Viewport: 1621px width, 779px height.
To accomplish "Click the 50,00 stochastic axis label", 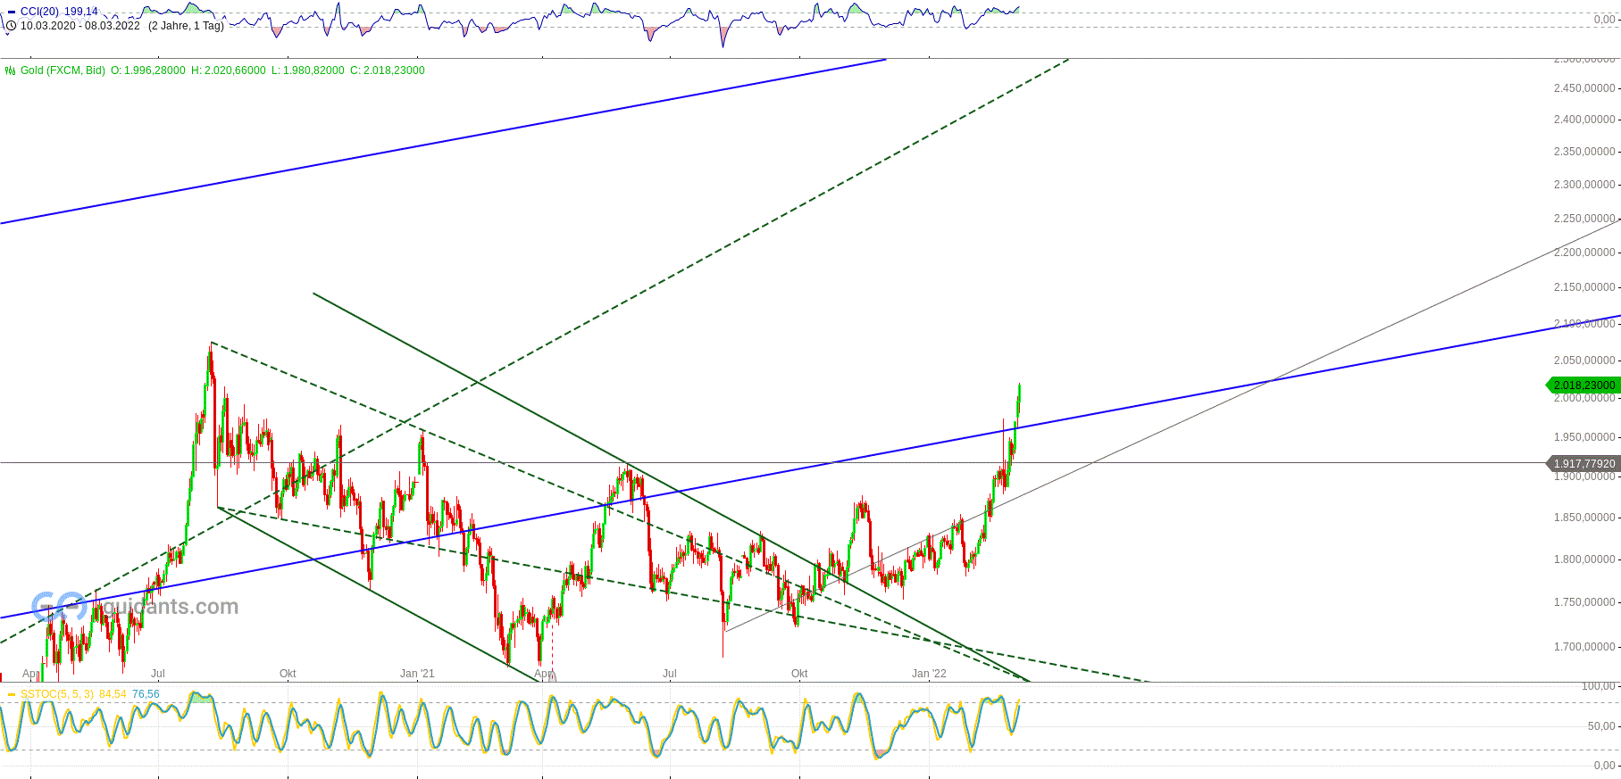I will 1601,726.
